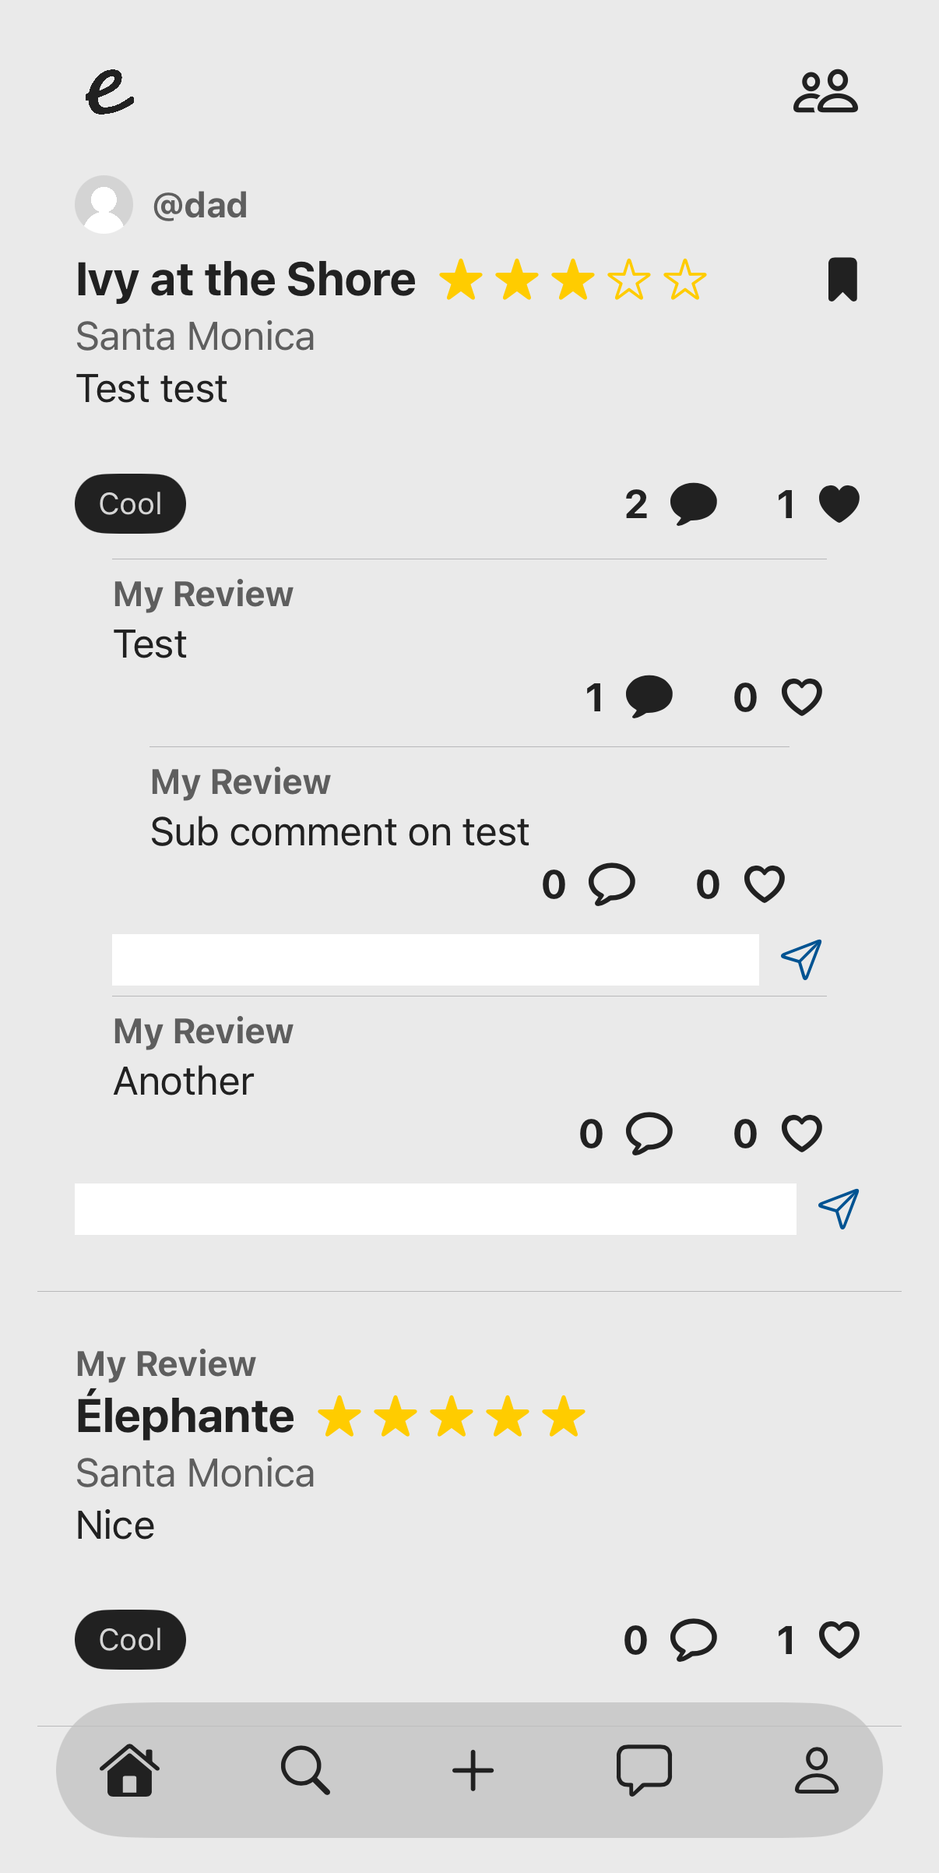Tap the Cool tag on Ivy at the Shore
Screen dimensions: 939x1873
coord(129,503)
